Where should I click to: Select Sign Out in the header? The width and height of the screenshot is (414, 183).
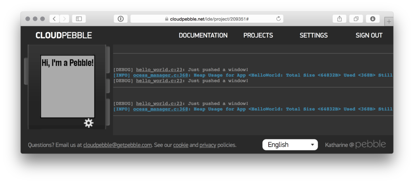[369, 35]
